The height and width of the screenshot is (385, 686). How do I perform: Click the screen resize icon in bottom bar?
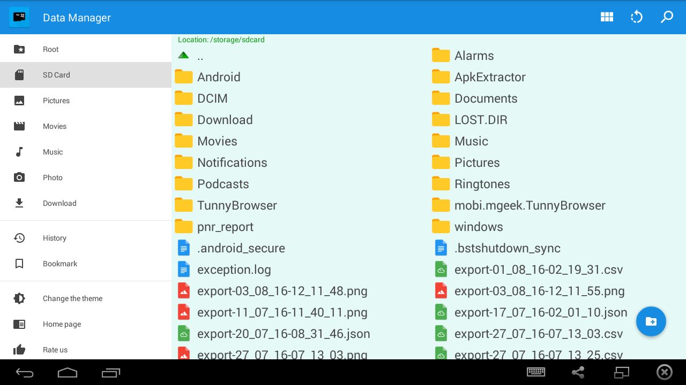(x=622, y=372)
